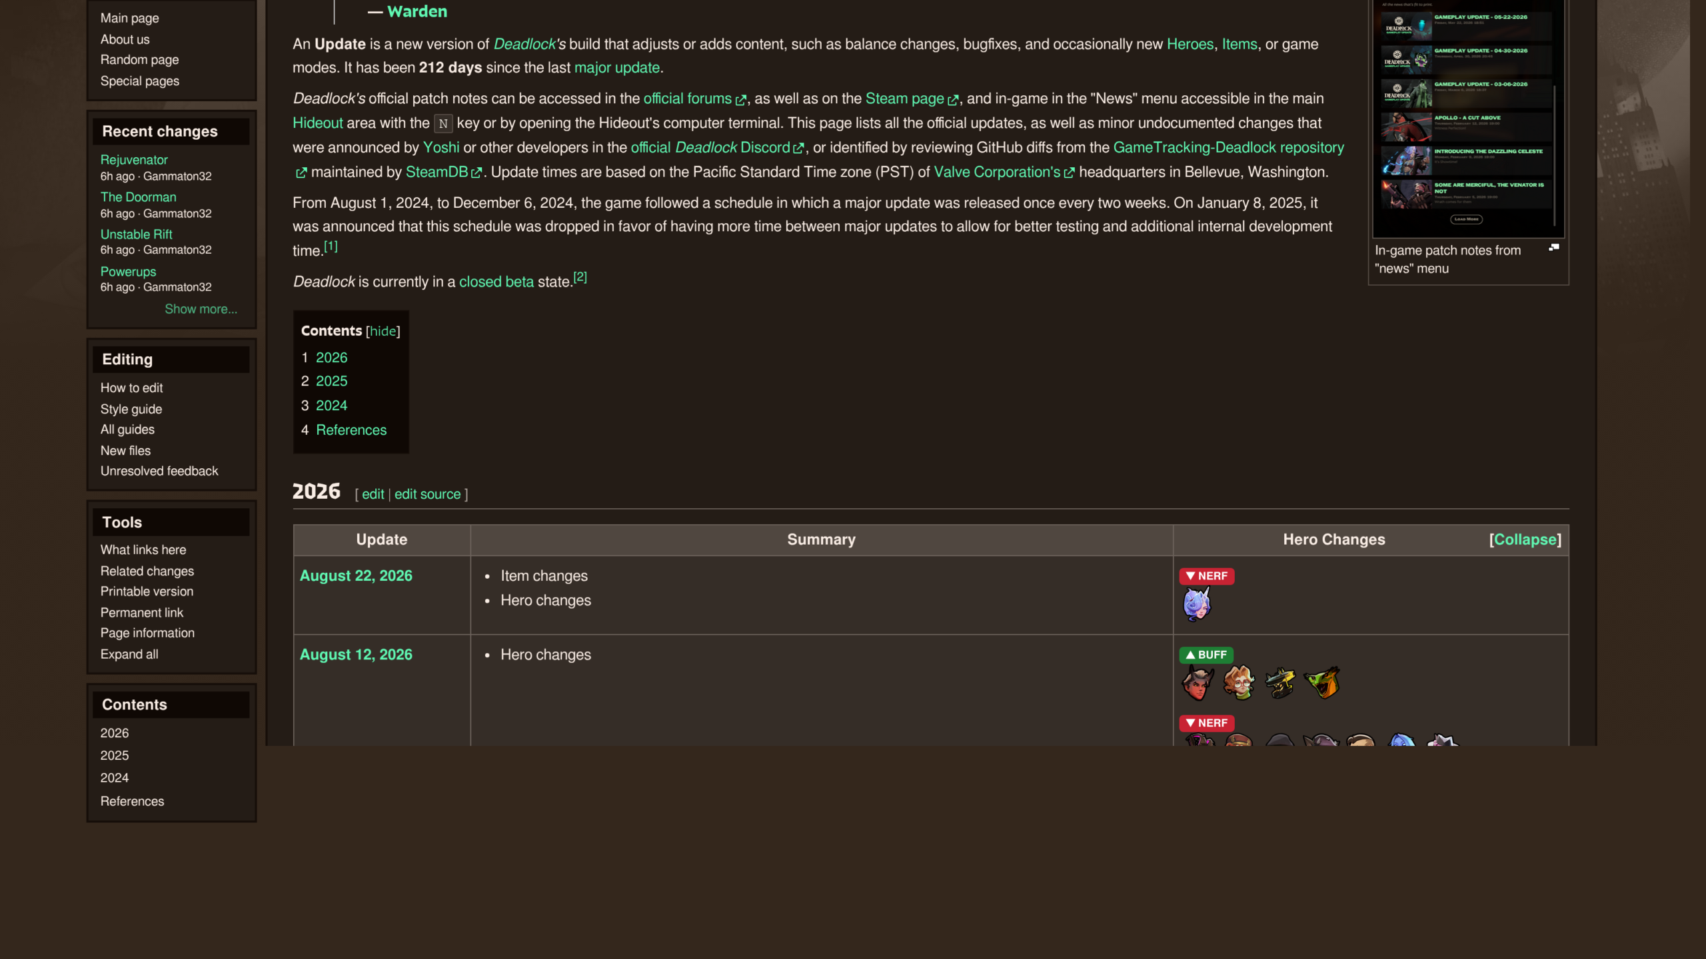The height and width of the screenshot is (959, 1706).
Task: Click the green lizard hero icon under BUFF
Action: click(1322, 683)
